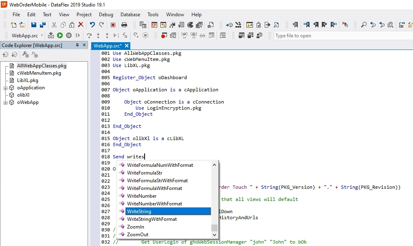This screenshot has width=413, height=246.
Task: Select WriteString in the autocomplete list
Action: pyautogui.click(x=139, y=211)
